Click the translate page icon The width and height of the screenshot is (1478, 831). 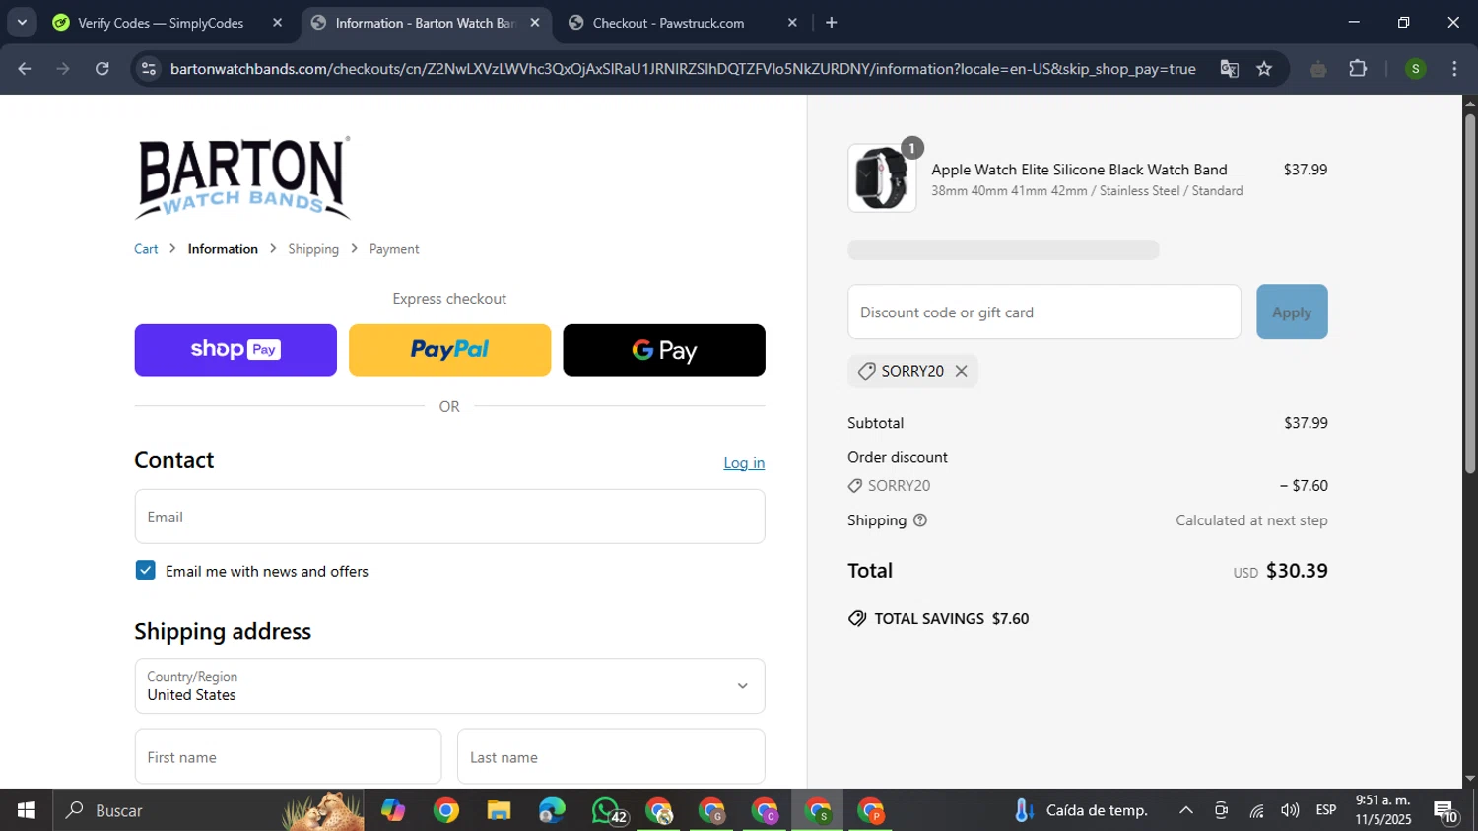coord(1229,69)
